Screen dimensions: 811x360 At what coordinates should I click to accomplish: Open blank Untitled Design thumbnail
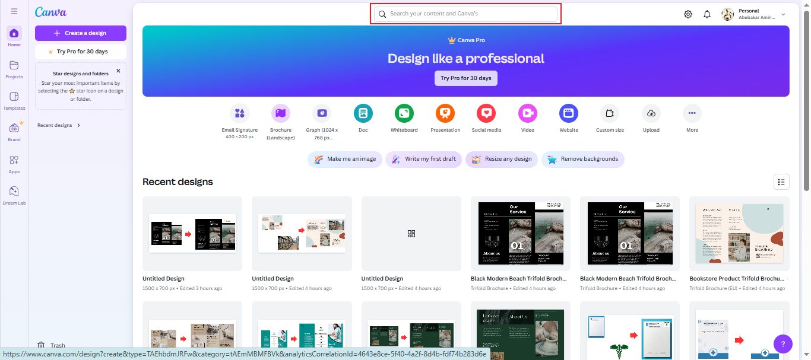[411, 234]
